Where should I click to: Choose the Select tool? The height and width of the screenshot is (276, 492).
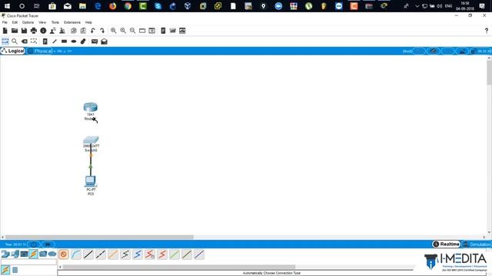5,41
